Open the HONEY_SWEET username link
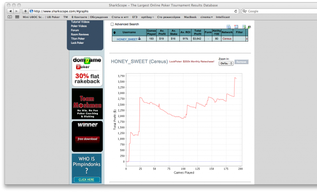317x192 pixels. point(127,39)
